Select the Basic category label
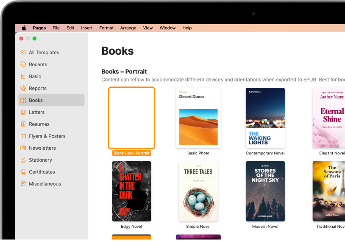Viewport: 345px width, 241px height. tap(35, 76)
